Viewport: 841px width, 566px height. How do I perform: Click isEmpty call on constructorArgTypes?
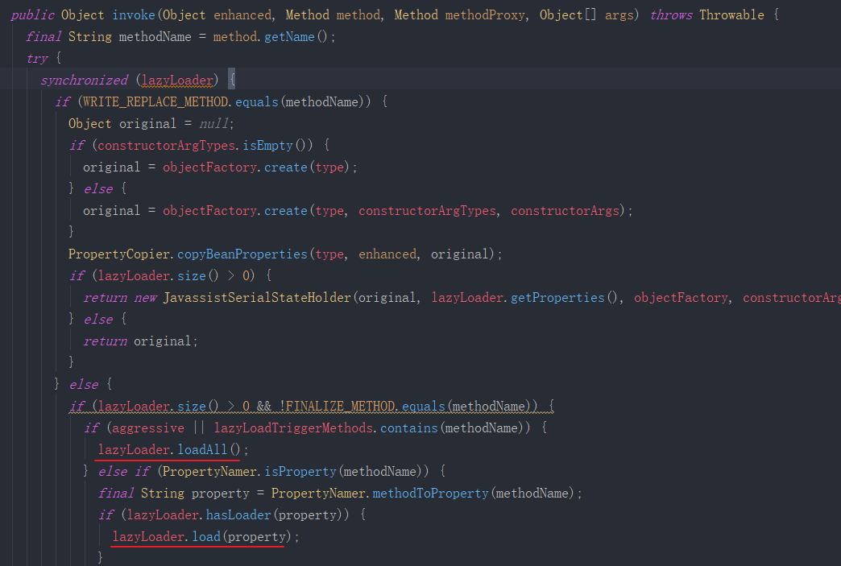pyautogui.click(x=267, y=145)
